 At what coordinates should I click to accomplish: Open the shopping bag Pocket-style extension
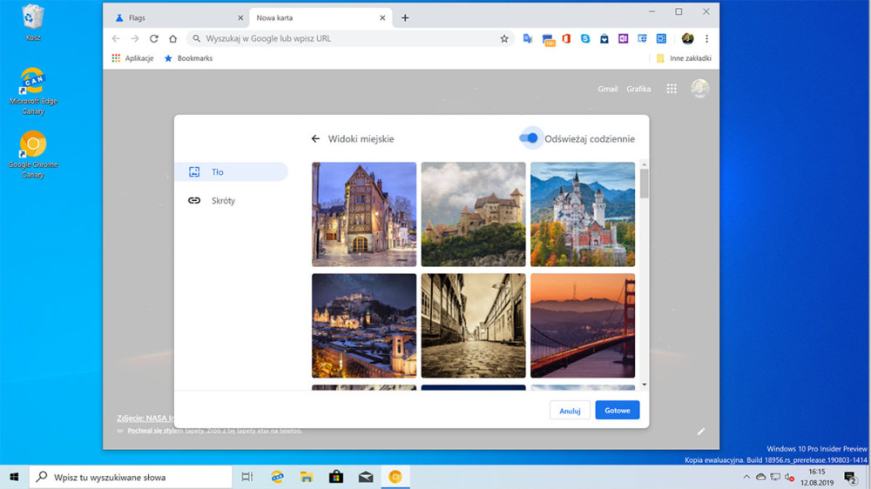coord(604,39)
